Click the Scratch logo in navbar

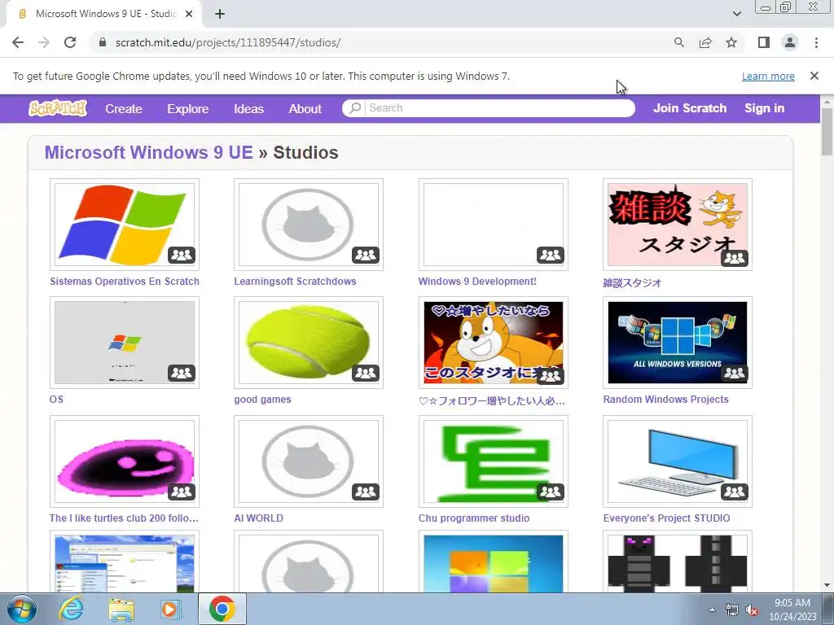click(58, 108)
